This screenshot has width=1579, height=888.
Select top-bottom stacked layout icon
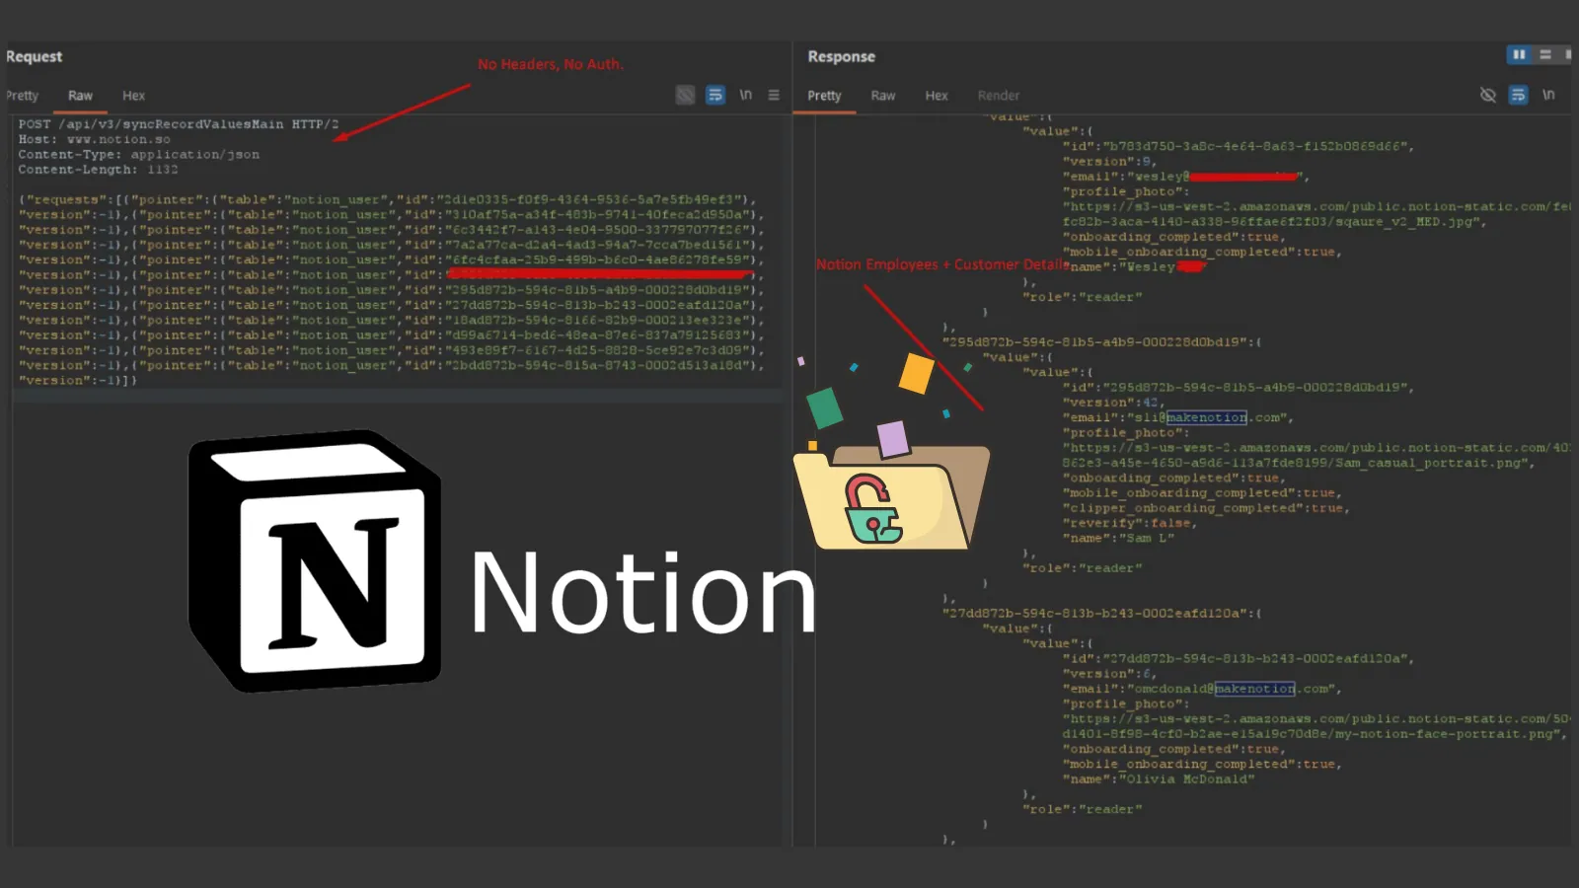click(1545, 55)
